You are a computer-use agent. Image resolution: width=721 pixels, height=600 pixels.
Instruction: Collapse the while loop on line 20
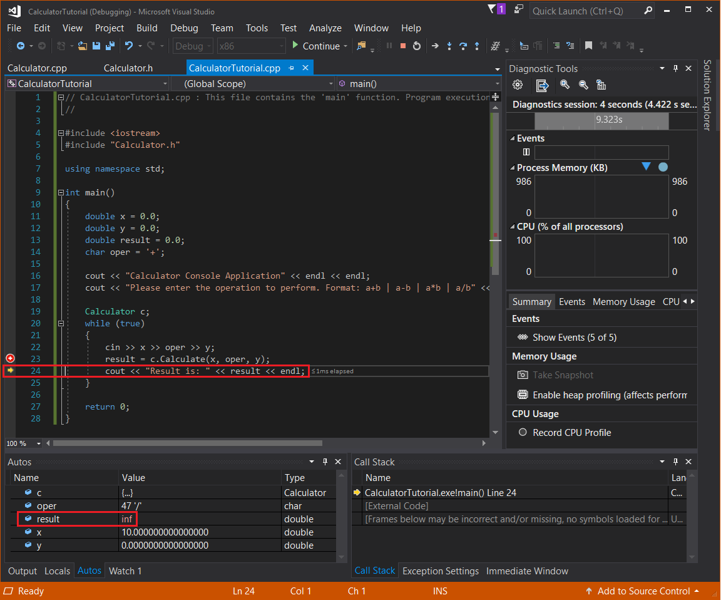[x=61, y=323]
